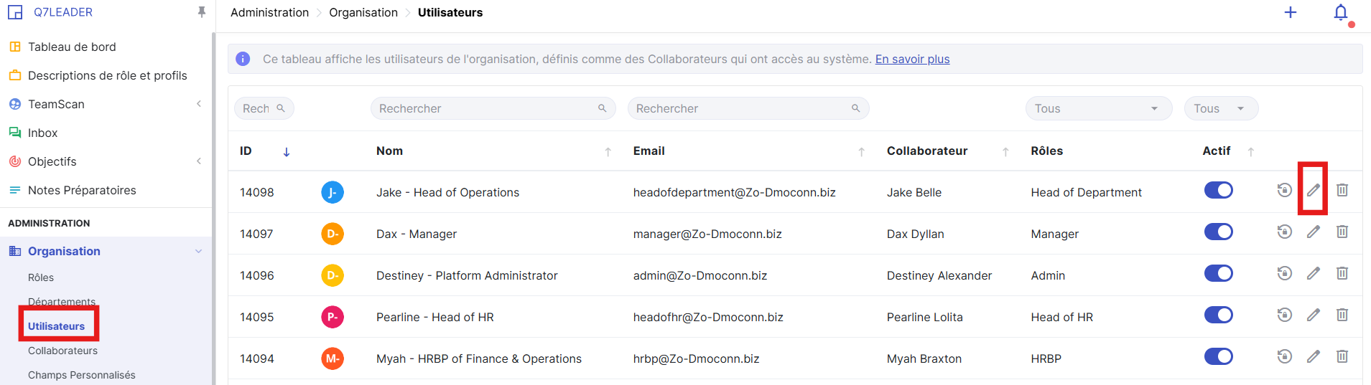
Task: Click the plus icon to add user
Action: pos(1290,13)
